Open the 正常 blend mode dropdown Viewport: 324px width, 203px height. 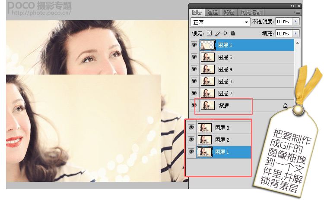220,22
